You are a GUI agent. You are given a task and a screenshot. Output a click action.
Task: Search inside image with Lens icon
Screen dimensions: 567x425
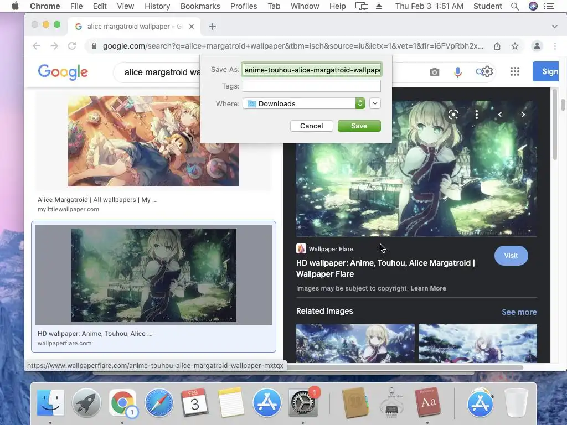click(x=453, y=115)
